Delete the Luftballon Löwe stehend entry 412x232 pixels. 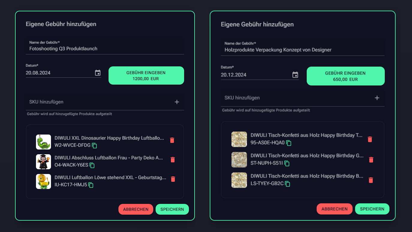click(x=173, y=179)
